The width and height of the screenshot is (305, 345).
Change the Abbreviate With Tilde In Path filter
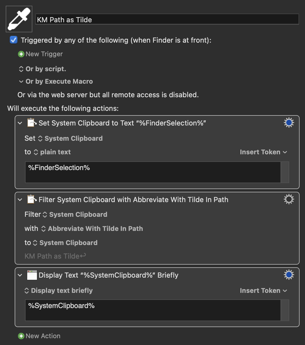pyautogui.click(x=92, y=229)
